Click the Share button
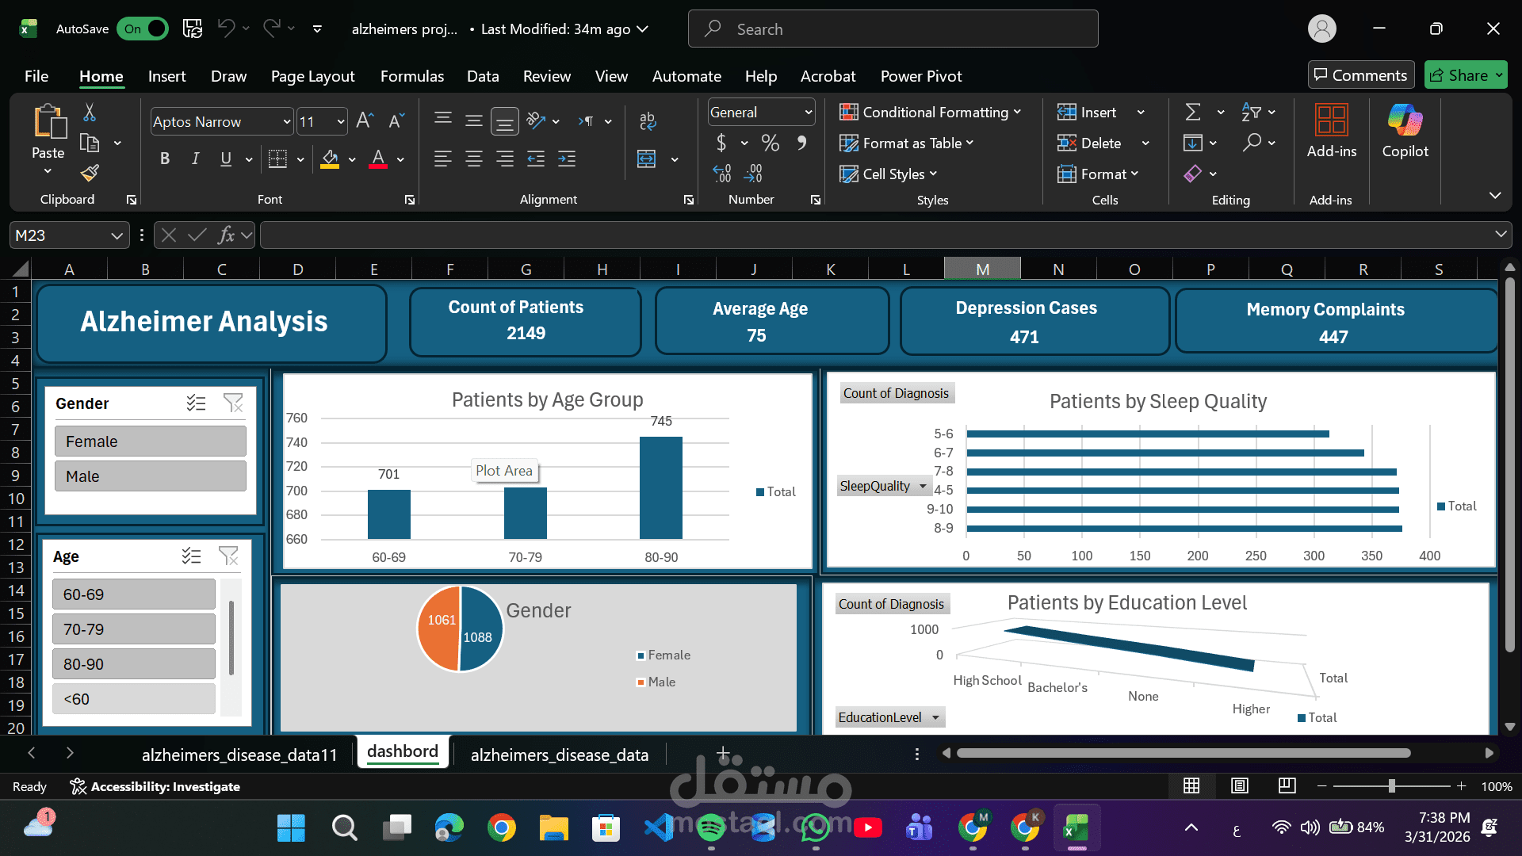The width and height of the screenshot is (1522, 856). [1466, 75]
